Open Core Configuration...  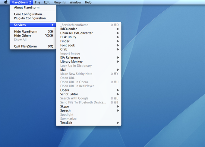point(33,14)
